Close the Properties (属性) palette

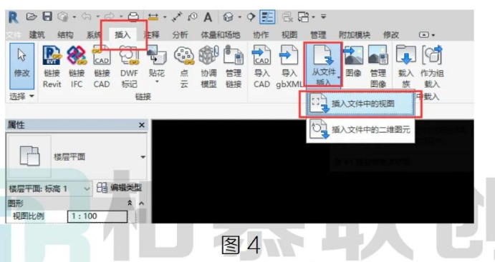click(142, 125)
